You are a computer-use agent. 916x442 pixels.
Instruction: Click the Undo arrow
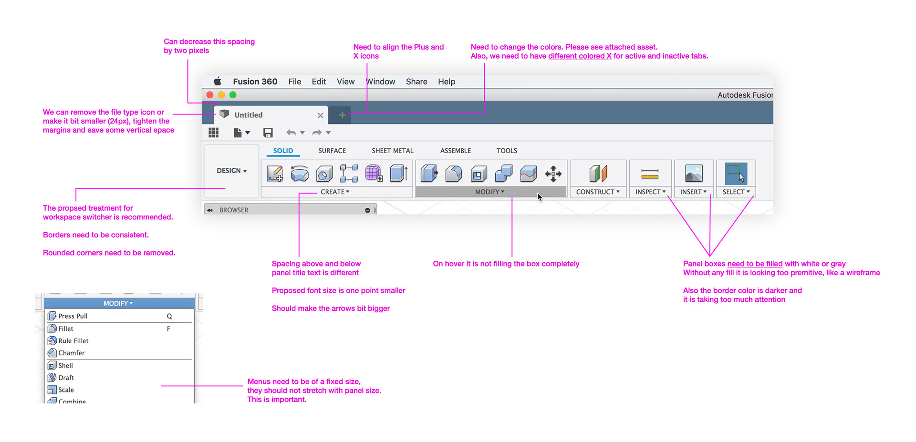[291, 133]
